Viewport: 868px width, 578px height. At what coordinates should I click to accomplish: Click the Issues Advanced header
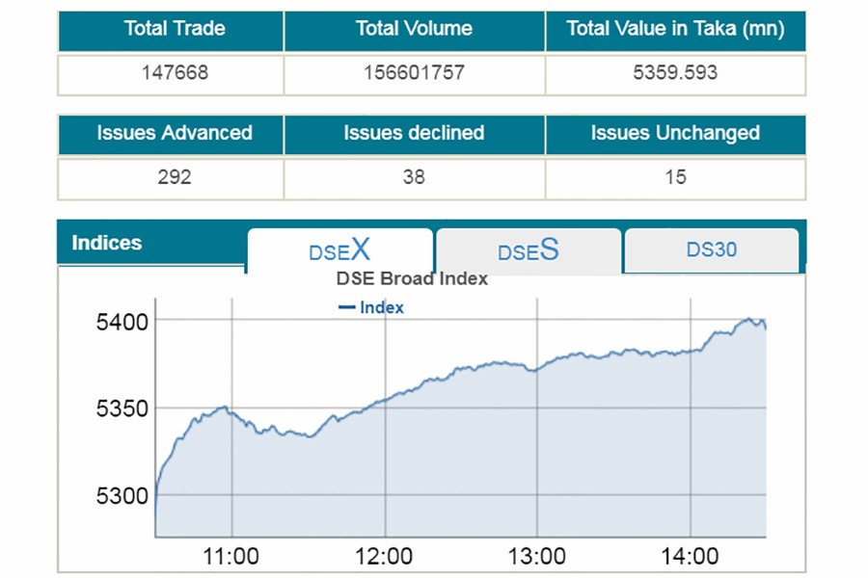pos(174,133)
